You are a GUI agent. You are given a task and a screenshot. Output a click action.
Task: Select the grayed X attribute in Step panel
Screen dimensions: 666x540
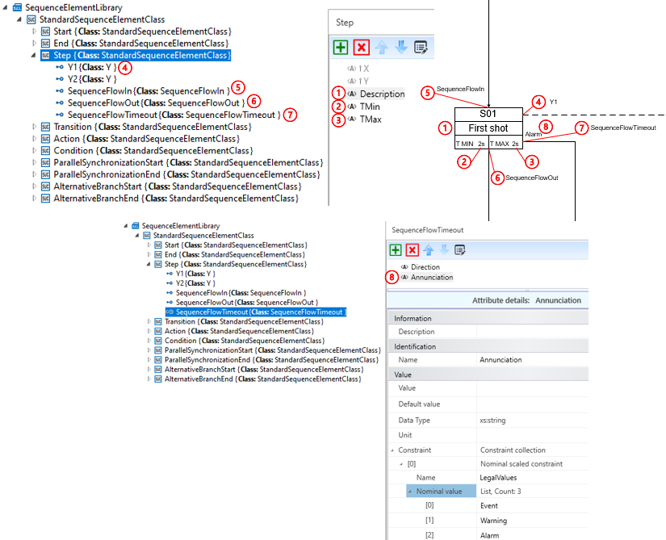click(358, 69)
